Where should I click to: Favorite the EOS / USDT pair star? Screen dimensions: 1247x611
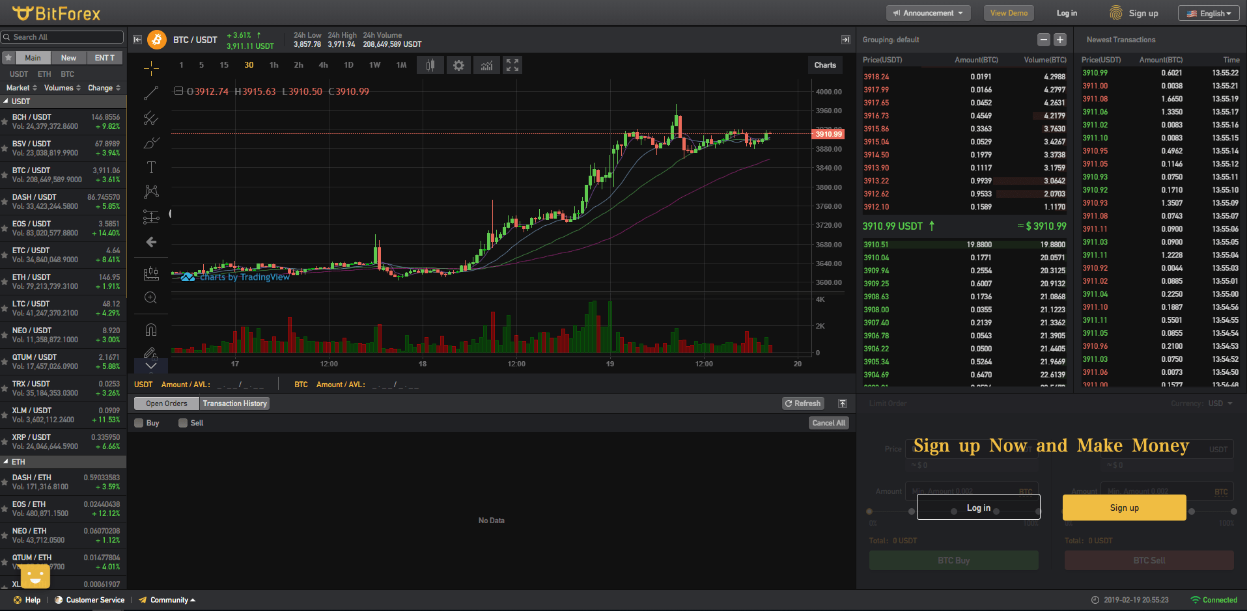[x=5, y=228]
